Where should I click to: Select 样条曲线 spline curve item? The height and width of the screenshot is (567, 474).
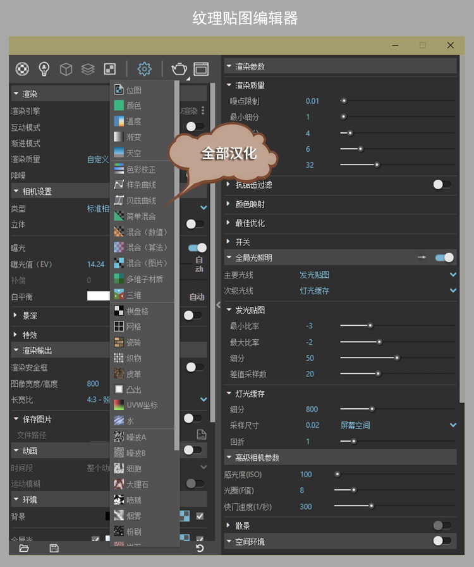click(142, 185)
